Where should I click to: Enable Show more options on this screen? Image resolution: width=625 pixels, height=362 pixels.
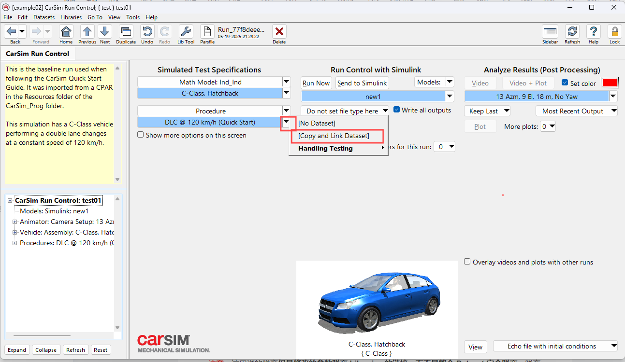pos(141,135)
